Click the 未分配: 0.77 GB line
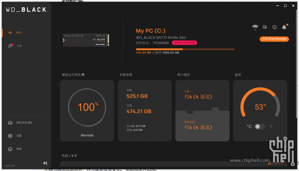299x171 pixels. coord(136,126)
